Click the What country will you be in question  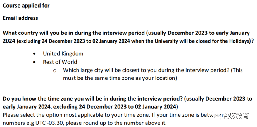128,37
